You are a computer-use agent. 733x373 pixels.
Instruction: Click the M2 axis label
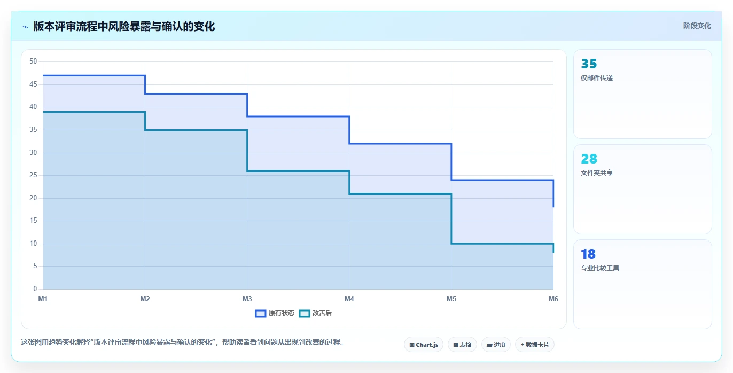(145, 299)
